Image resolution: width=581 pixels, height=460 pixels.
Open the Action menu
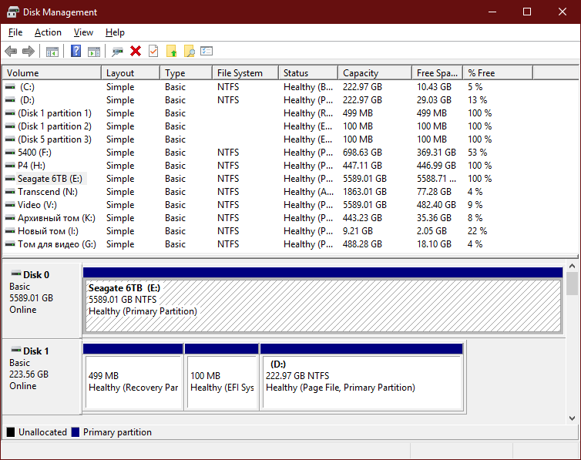pos(48,32)
